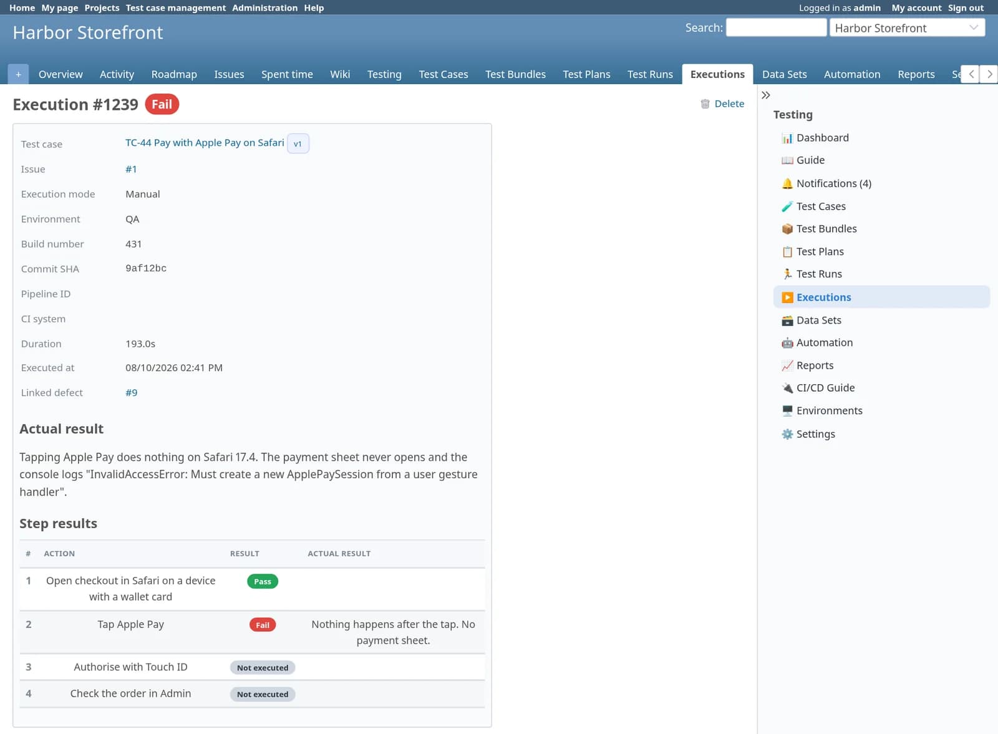Click the Notifications bell icon
The image size is (998, 734).
(787, 183)
